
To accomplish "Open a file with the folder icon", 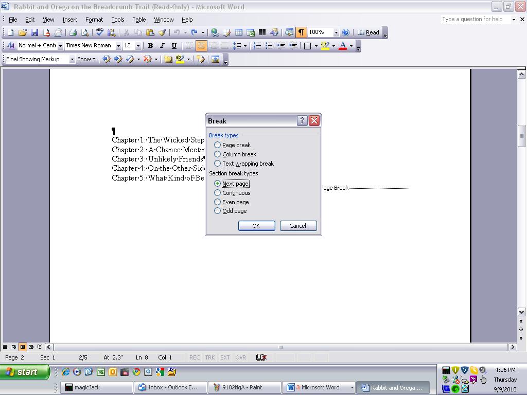I will (23, 32).
